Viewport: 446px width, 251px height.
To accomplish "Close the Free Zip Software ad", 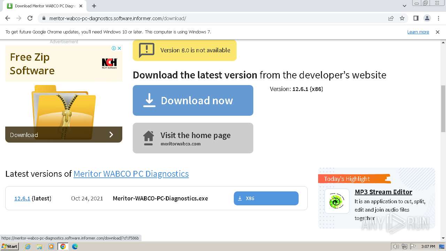I will [119, 48].
